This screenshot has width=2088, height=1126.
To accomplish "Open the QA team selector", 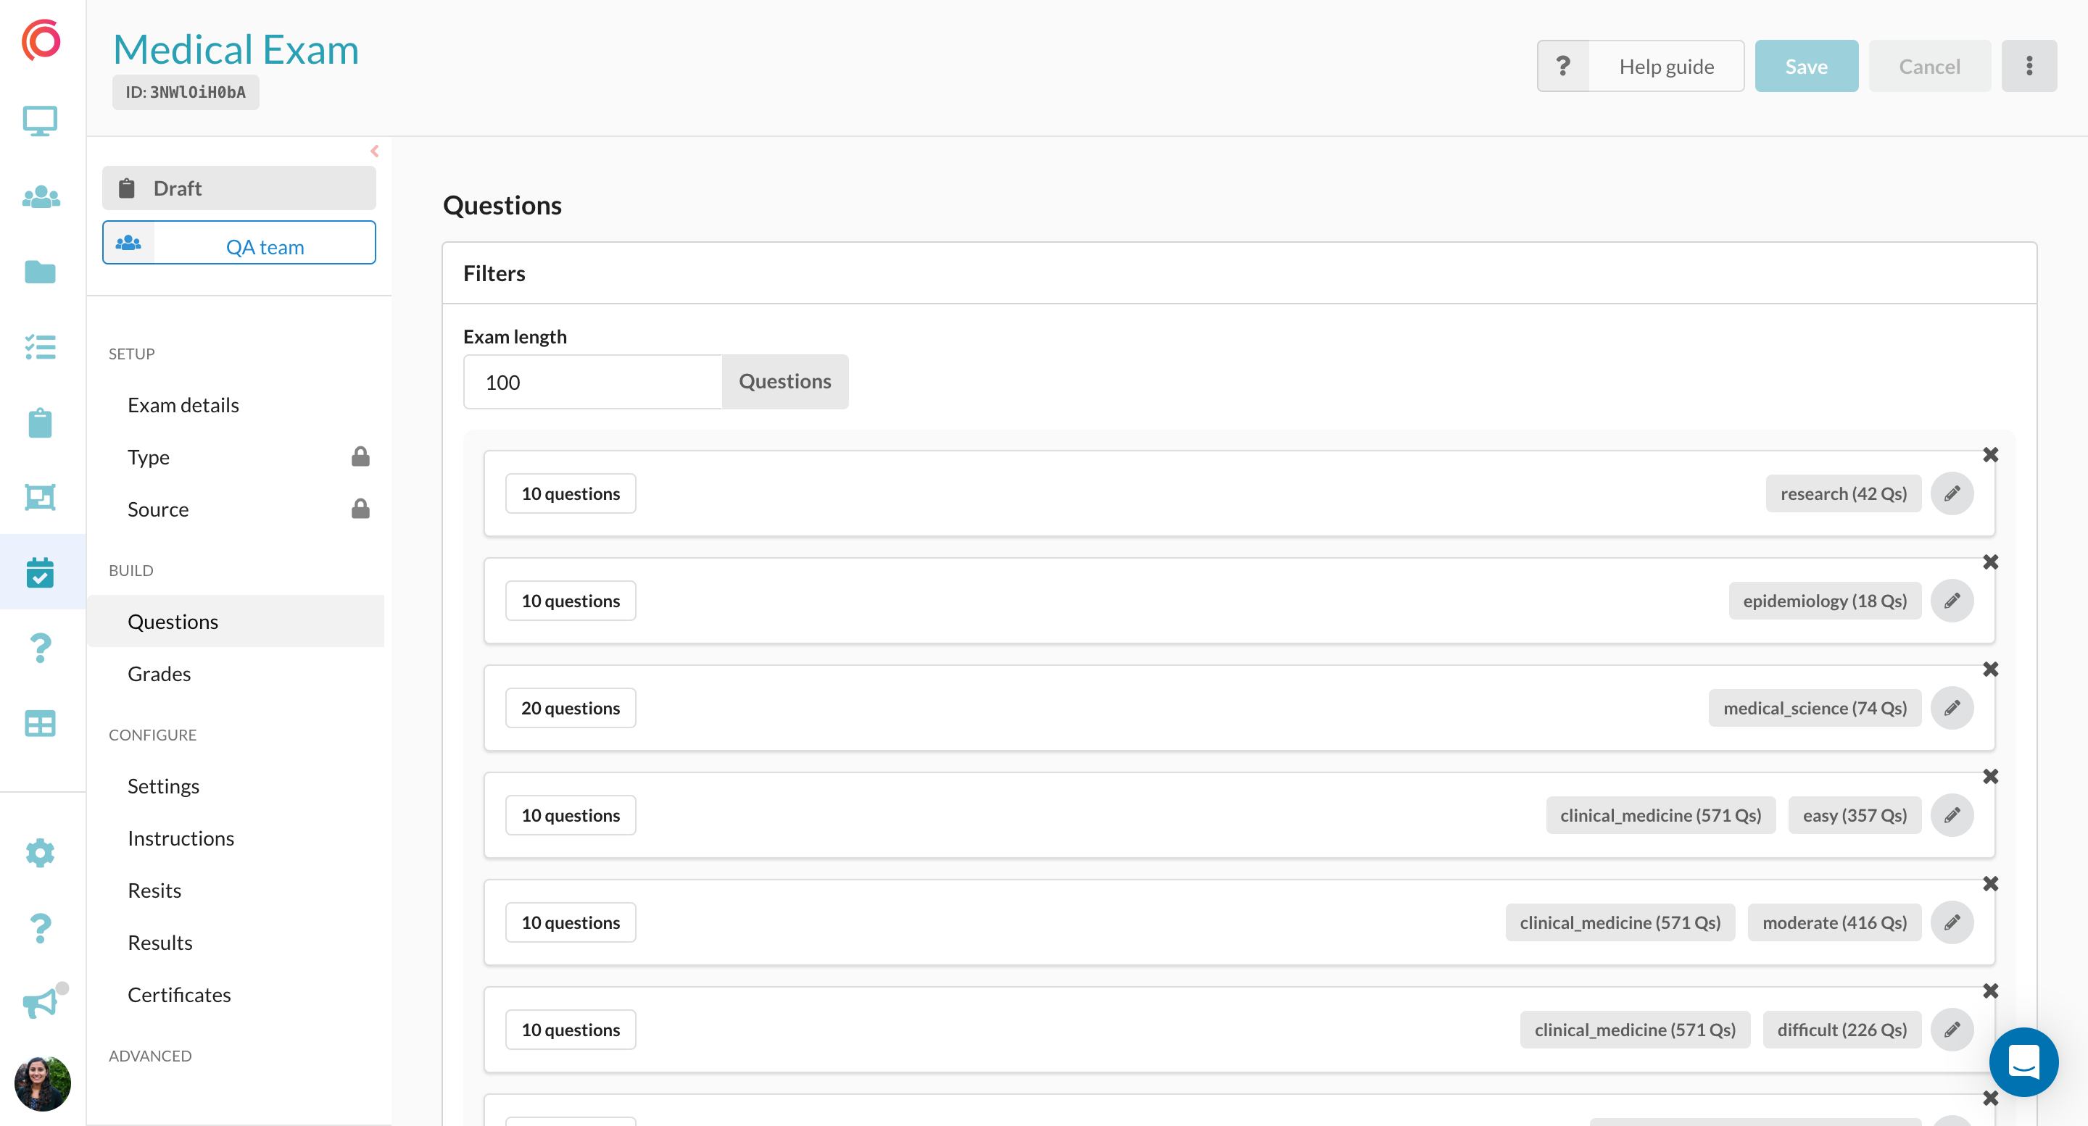I will coord(239,242).
